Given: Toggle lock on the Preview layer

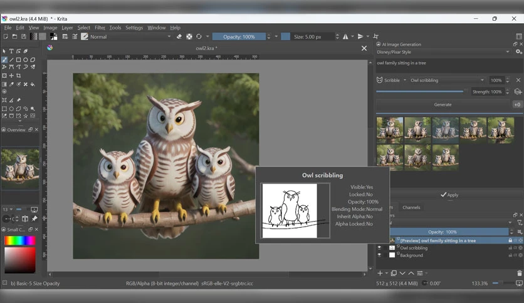Looking at the screenshot, I should coord(510,240).
